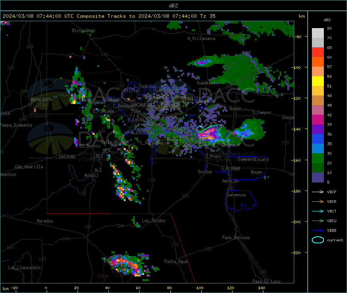The width and height of the screenshot is (347, 293).
Task: Click the timestamp header '2024/03/08 07:44:00 UTC'
Action: tap(38, 16)
